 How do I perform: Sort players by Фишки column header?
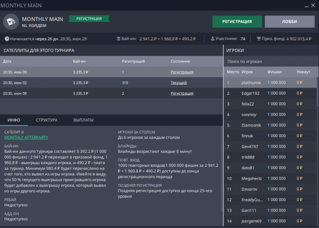(x=274, y=72)
